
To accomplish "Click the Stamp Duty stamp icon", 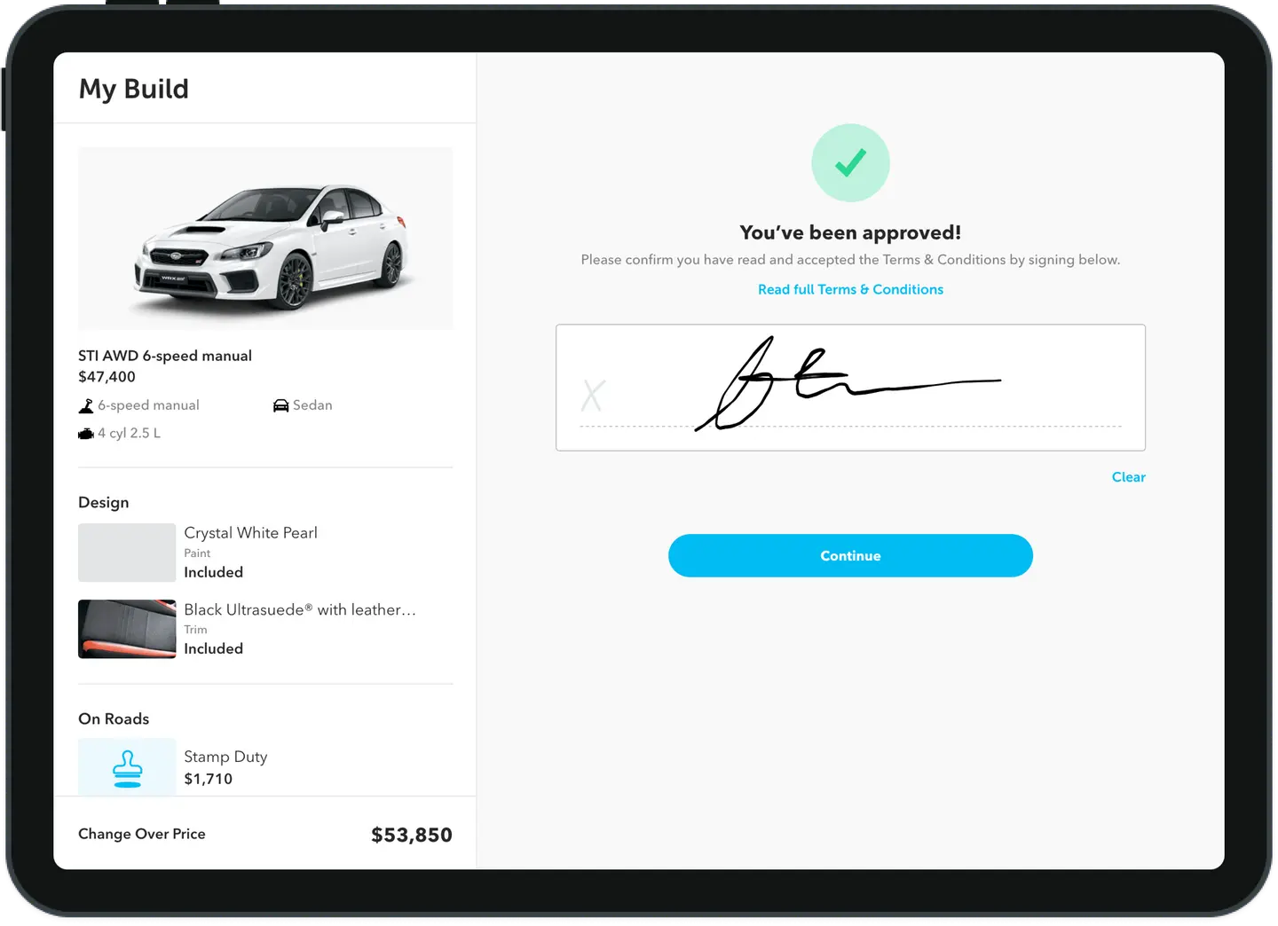I will click(x=127, y=768).
